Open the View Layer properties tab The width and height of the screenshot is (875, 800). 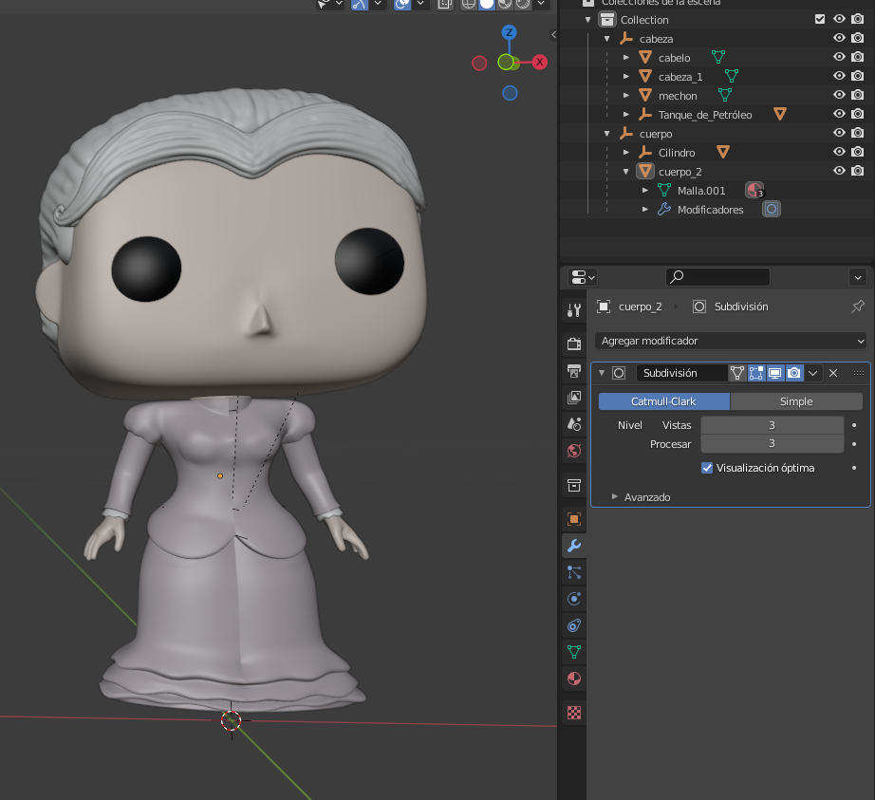point(573,398)
